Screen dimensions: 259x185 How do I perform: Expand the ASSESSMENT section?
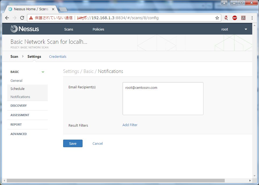click(28, 115)
